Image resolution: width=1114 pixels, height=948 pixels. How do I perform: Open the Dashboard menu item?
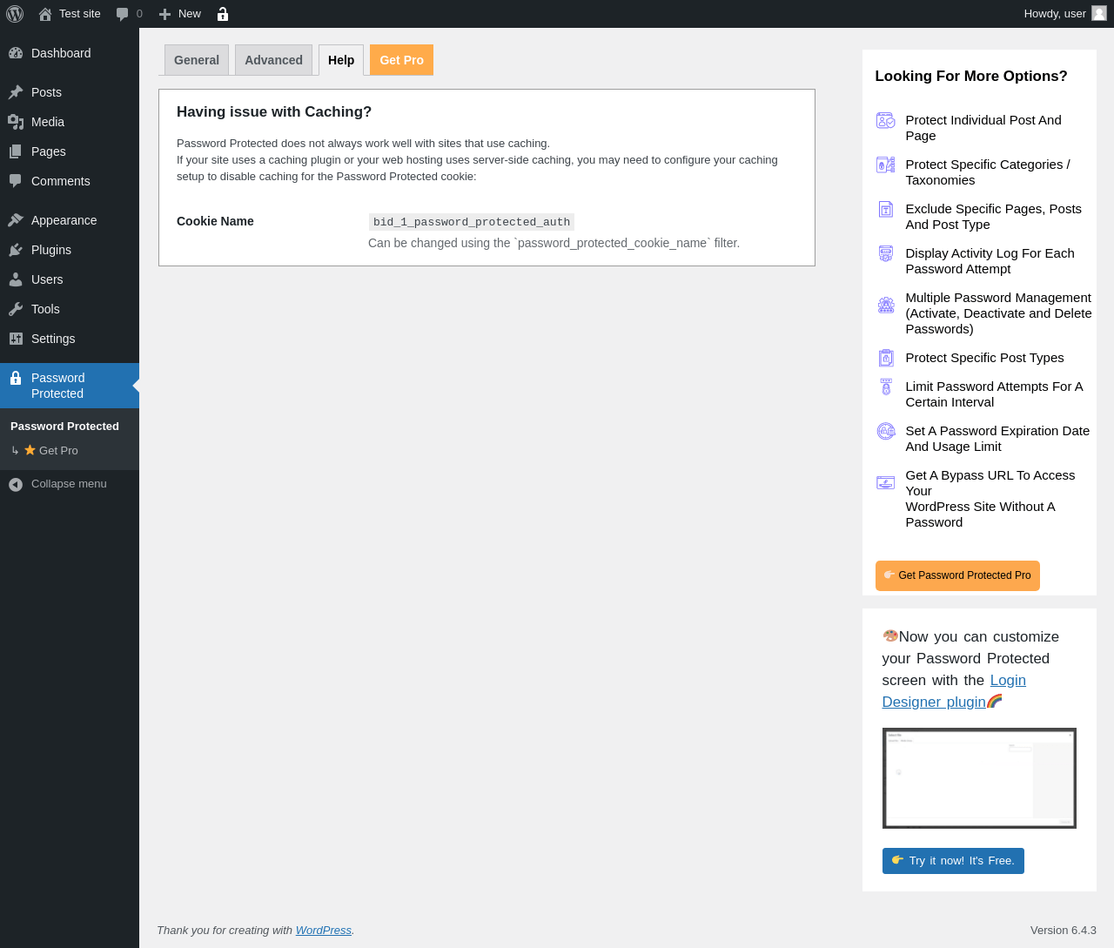70,53
